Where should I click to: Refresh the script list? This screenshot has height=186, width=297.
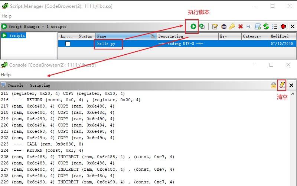(x=266, y=26)
